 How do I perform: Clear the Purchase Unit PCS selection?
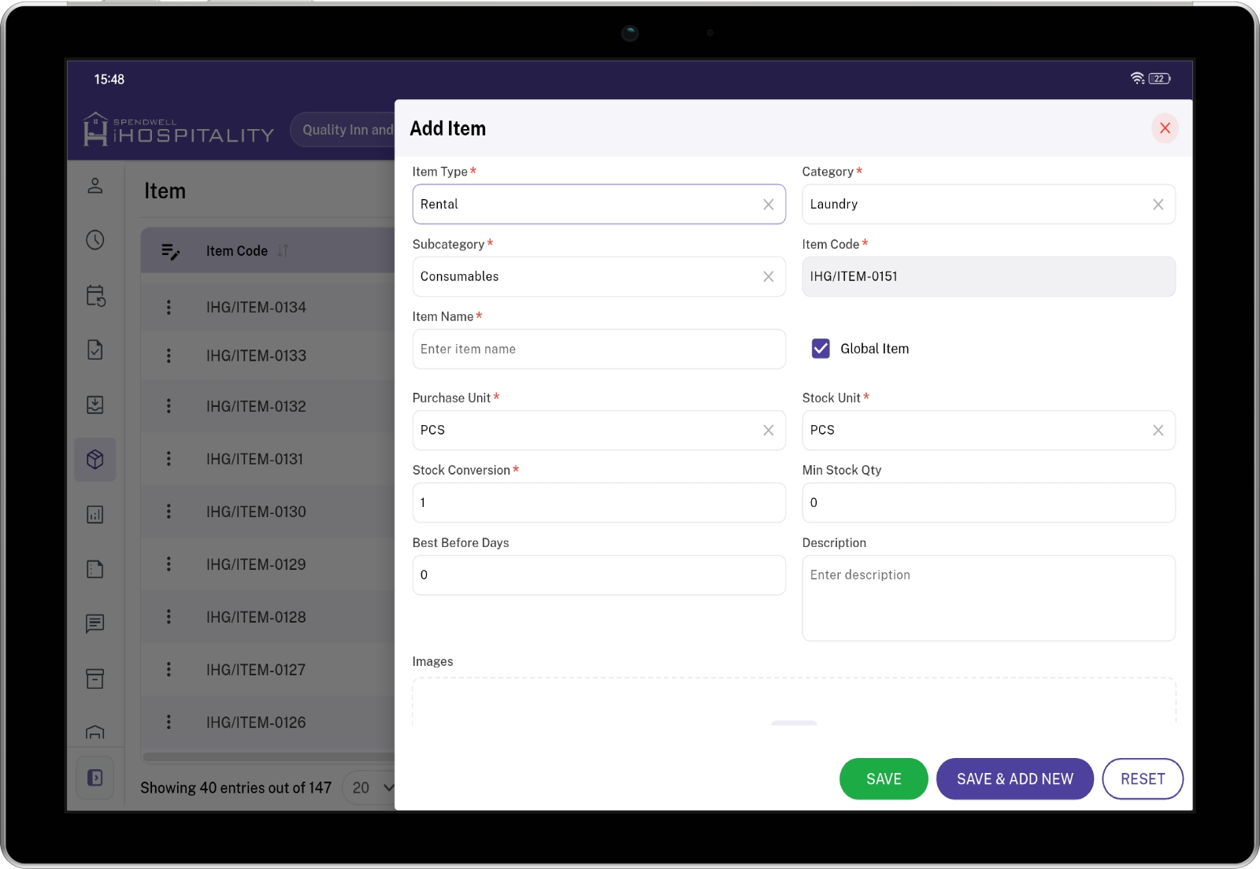pos(769,431)
